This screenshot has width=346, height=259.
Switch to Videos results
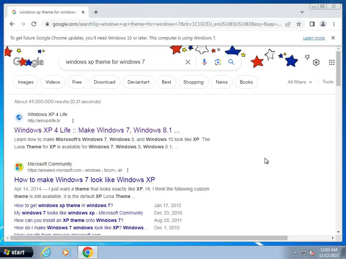tap(53, 82)
